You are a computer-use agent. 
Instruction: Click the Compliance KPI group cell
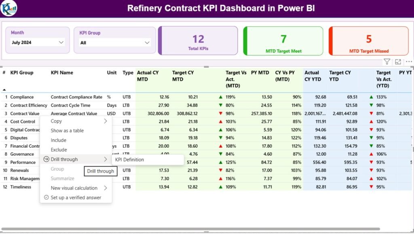22,97
